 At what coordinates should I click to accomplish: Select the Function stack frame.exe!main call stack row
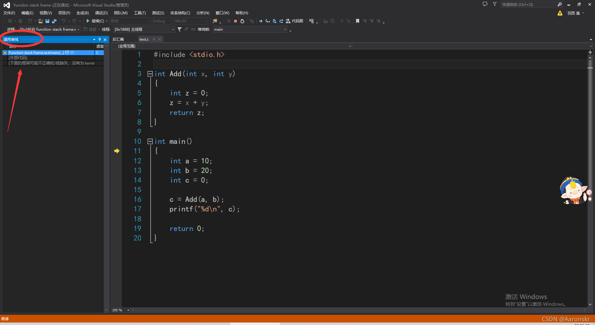tap(53, 53)
